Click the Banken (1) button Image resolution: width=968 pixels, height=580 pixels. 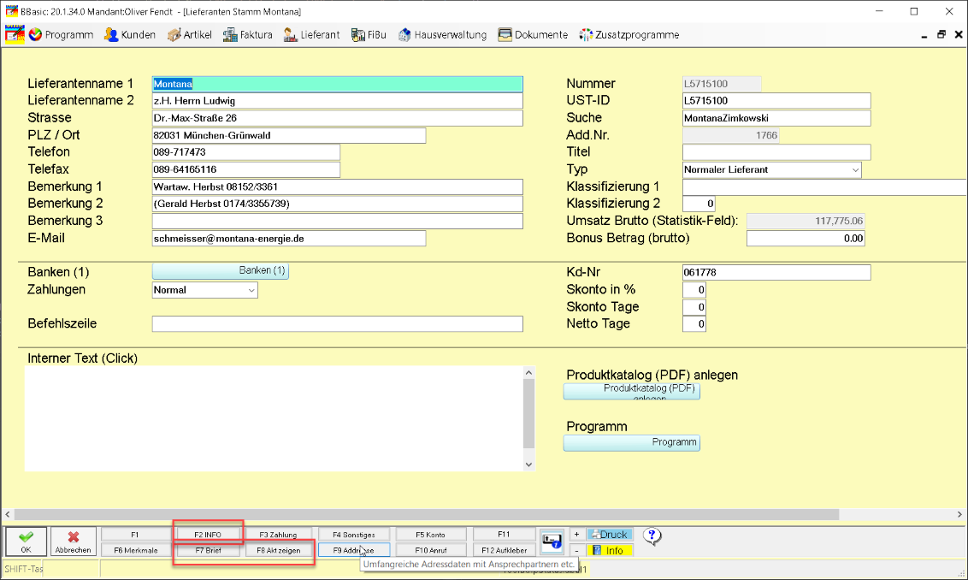(x=221, y=270)
